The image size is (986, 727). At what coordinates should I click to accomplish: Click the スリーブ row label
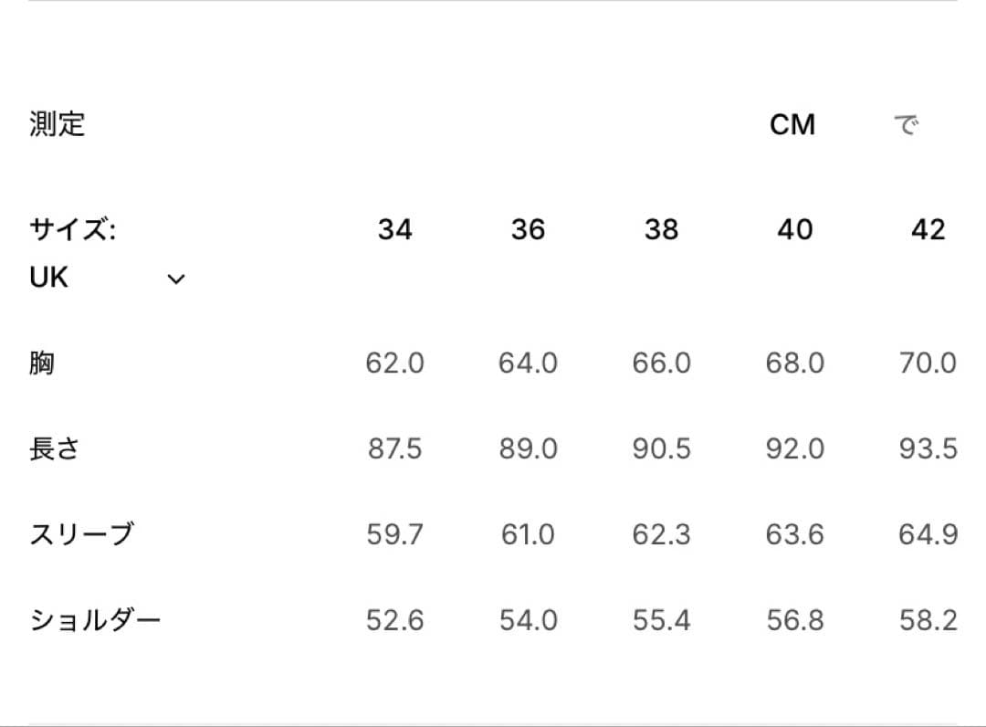tap(81, 534)
